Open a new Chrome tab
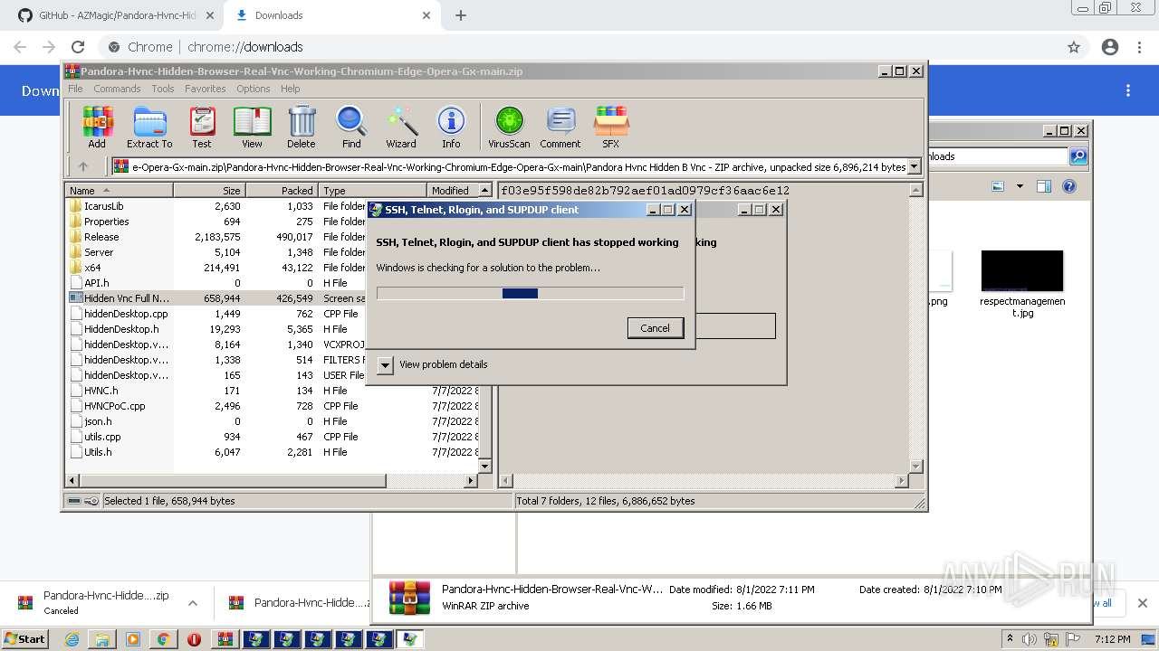The image size is (1159, 651). coord(461,15)
